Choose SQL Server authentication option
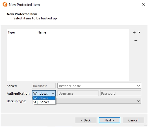148x127 pixels. (x=44, y=102)
